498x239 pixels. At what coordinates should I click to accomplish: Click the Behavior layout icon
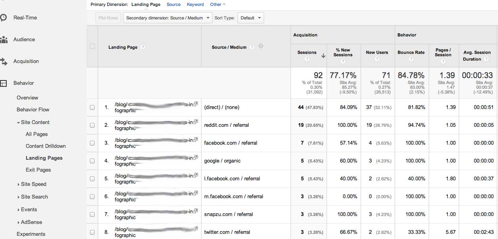pyautogui.click(x=4, y=83)
